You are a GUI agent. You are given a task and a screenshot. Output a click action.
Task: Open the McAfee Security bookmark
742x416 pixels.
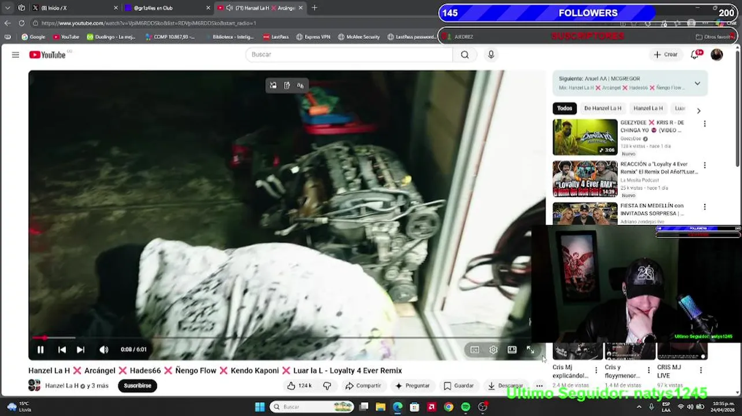[x=359, y=37]
